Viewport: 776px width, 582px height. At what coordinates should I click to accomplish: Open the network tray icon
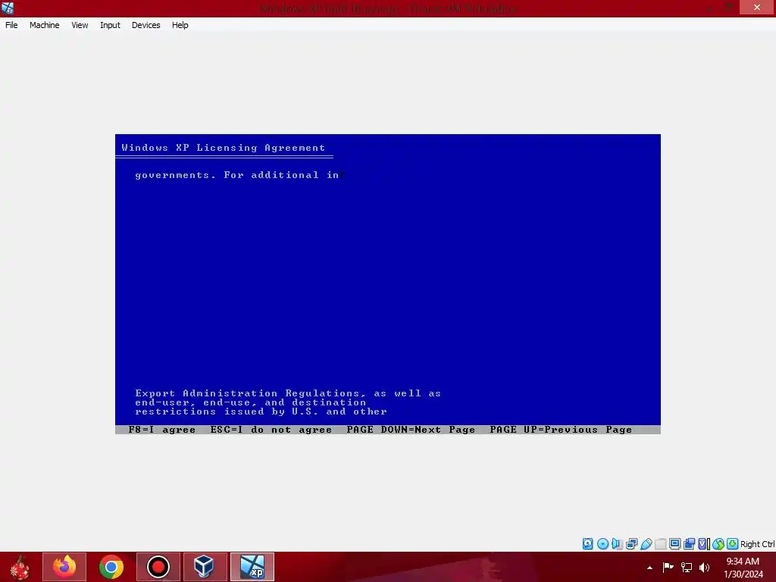point(687,567)
